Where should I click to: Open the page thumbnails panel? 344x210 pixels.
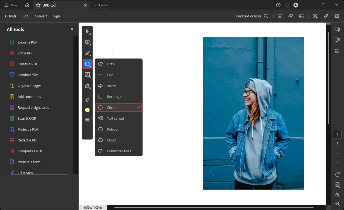click(337, 51)
